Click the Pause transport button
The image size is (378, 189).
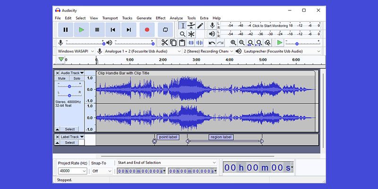tap(66, 30)
